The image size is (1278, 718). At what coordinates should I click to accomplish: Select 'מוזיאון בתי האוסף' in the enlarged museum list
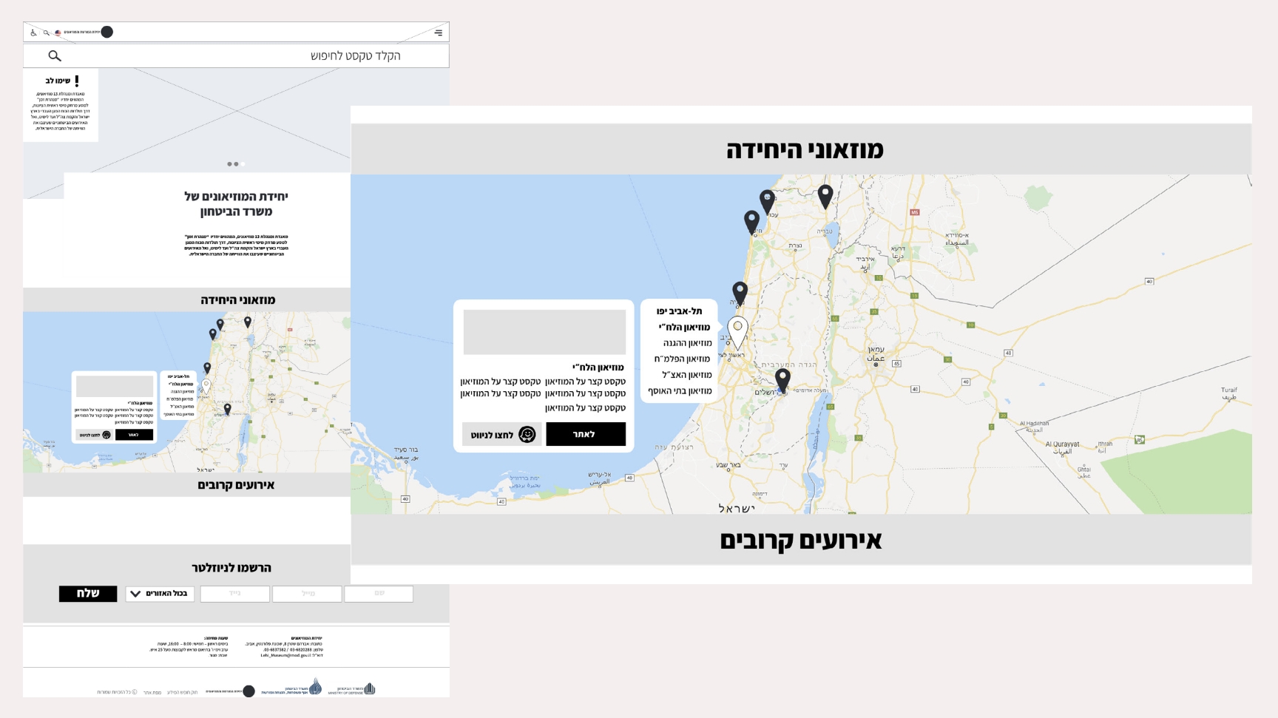coord(680,391)
